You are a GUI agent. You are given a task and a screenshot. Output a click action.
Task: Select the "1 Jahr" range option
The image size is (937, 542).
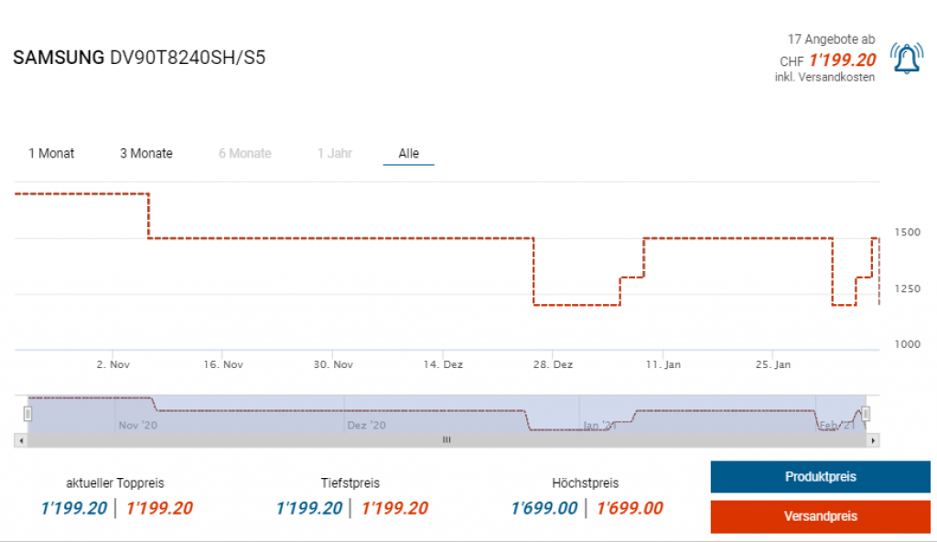pos(335,153)
